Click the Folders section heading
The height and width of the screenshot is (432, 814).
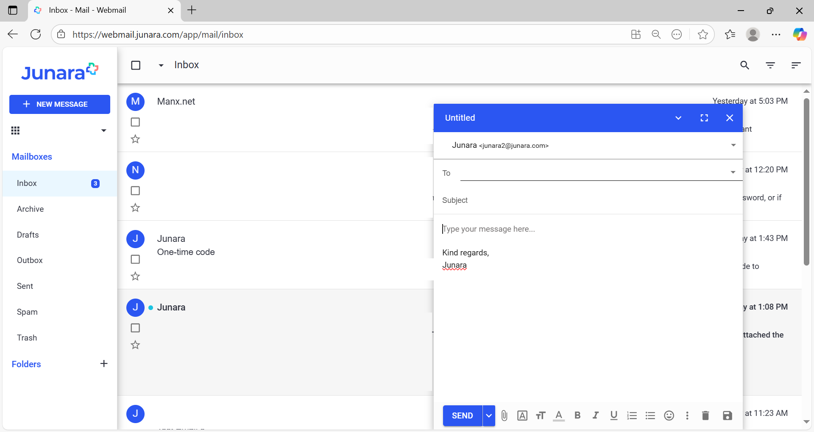pyautogui.click(x=26, y=364)
